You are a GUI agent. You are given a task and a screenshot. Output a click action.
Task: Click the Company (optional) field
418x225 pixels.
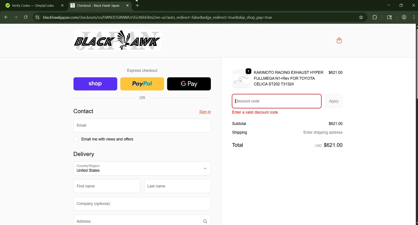click(142, 204)
